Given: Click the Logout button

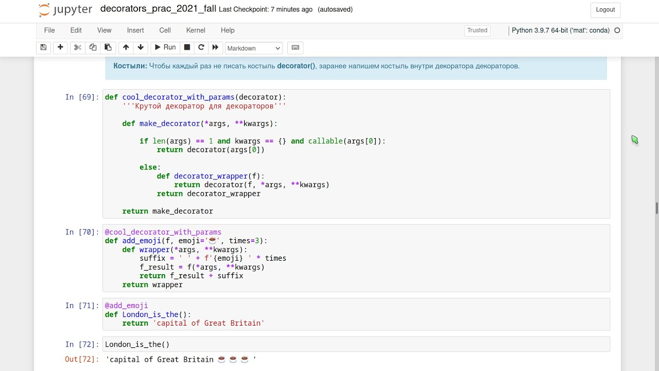Looking at the screenshot, I should point(605,10).
